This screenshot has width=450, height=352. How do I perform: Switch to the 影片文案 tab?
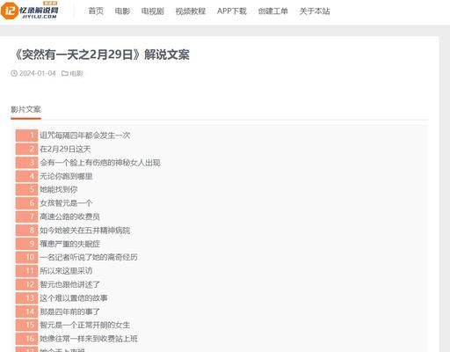[25, 109]
